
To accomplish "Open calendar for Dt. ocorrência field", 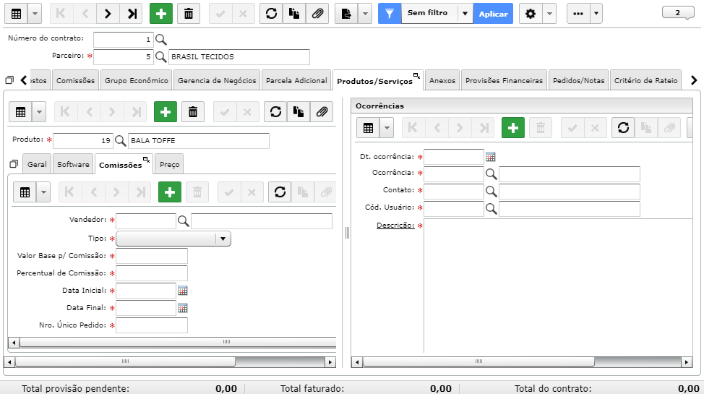I will pos(490,157).
